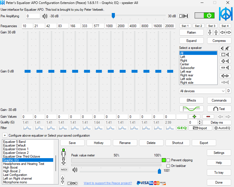This screenshot has width=234, height=187.
Task: Select Set 3 preset
Action: tap(212, 26)
